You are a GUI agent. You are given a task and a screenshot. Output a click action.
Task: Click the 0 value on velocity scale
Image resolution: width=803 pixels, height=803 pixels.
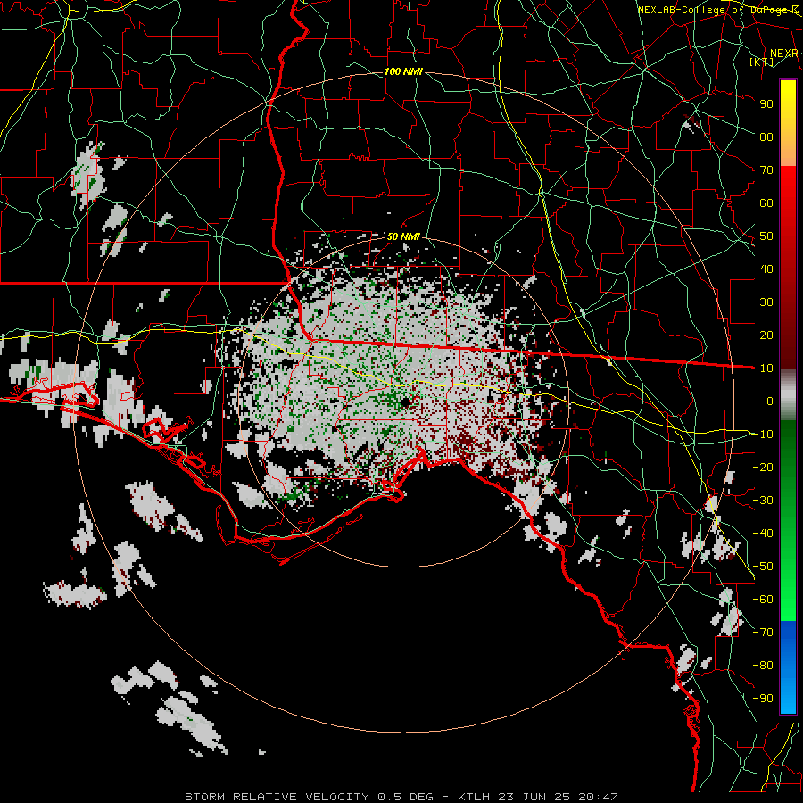click(770, 401)
